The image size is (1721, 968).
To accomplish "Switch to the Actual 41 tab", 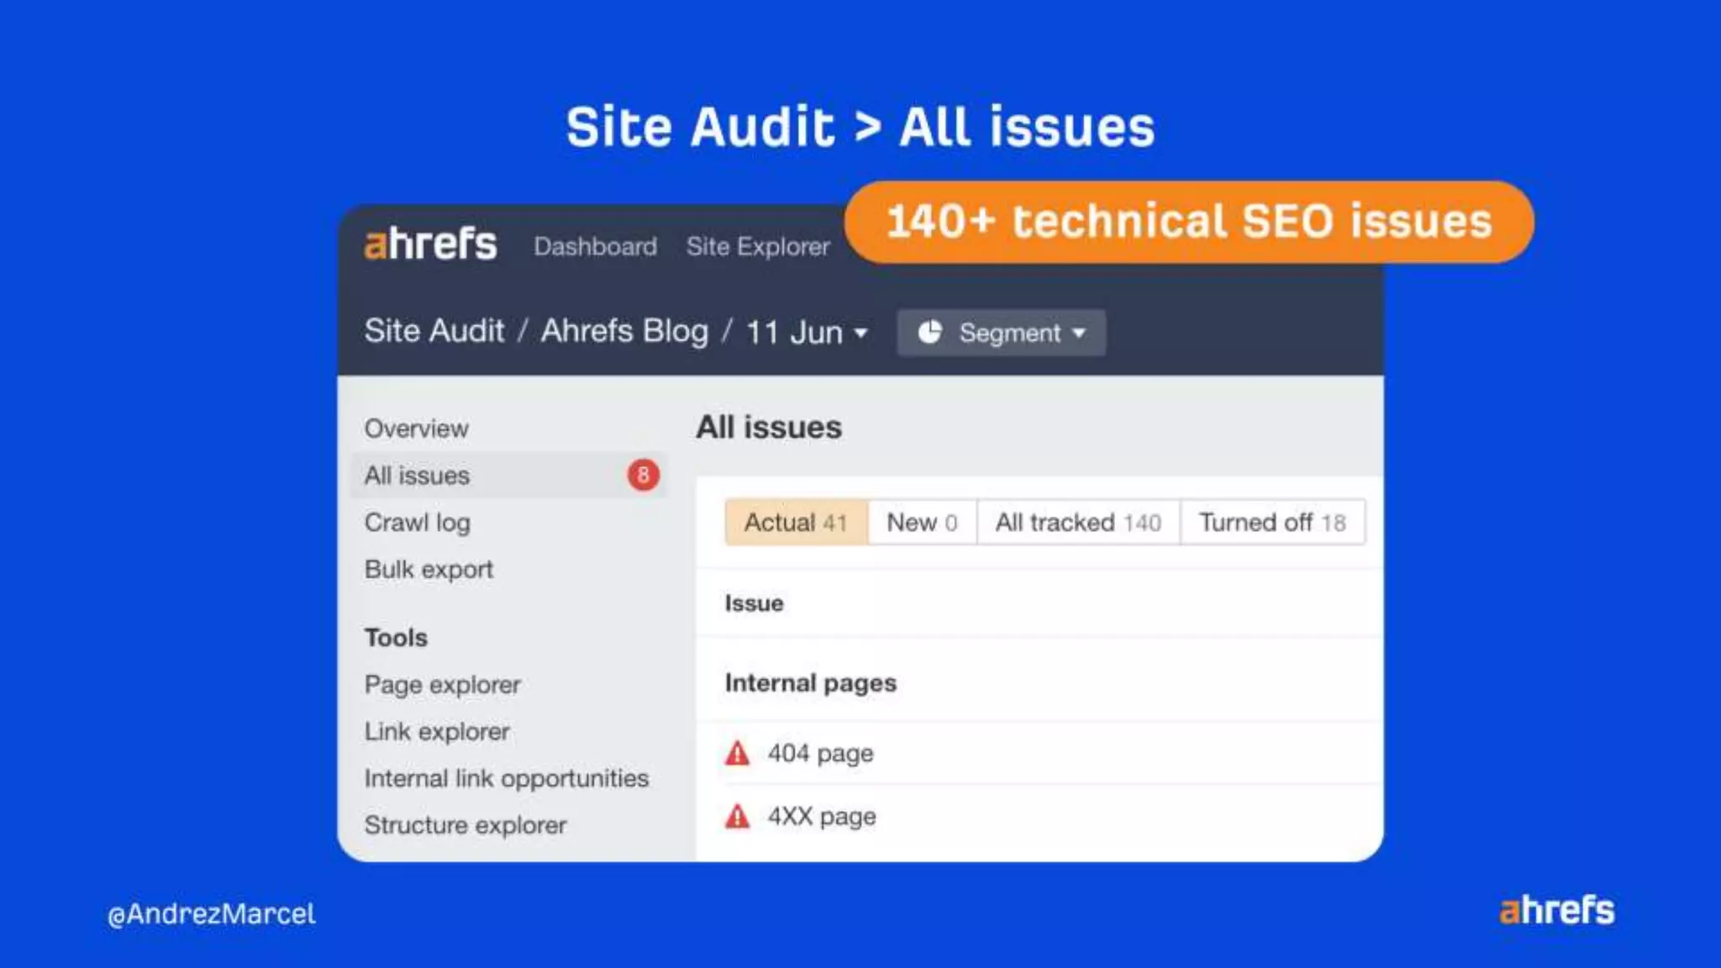I will point(796,523).
